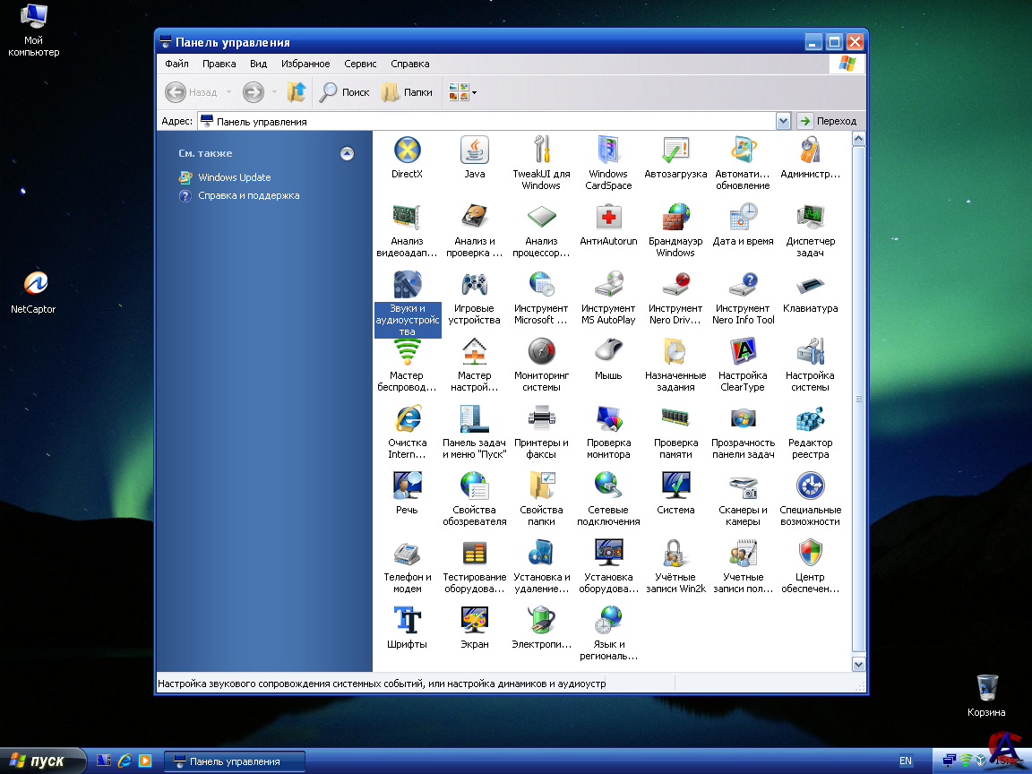
Task: Open the Файл menu
Action: [x=176, y=64]
